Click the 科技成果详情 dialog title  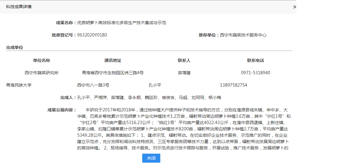(x=19, y=7)
